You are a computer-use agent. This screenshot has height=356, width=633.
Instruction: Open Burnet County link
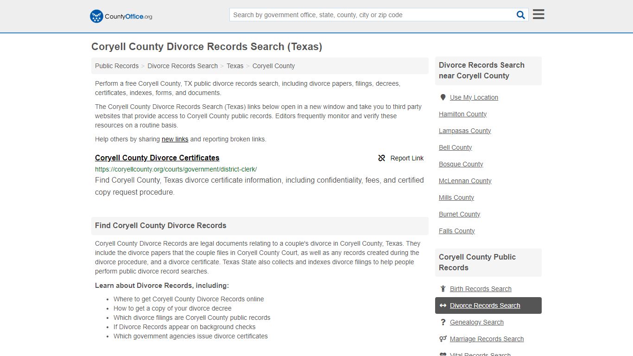point(459,214)
